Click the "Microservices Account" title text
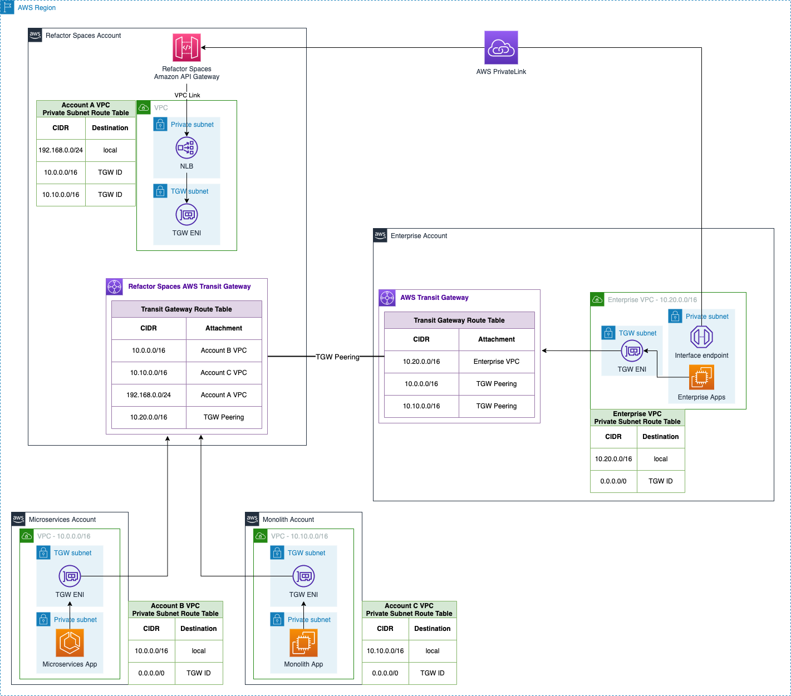 pyautogui.click(x=62, y=520)
